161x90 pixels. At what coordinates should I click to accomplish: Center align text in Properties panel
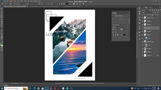tap(116, 35)
